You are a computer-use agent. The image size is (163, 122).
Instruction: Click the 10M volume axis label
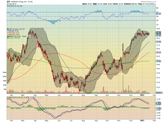[5, 85]
